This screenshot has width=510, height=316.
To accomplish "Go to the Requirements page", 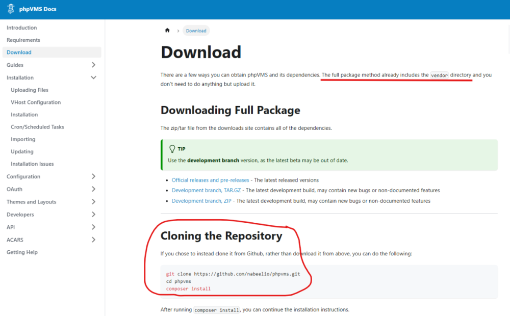I will tap(23, 40).
